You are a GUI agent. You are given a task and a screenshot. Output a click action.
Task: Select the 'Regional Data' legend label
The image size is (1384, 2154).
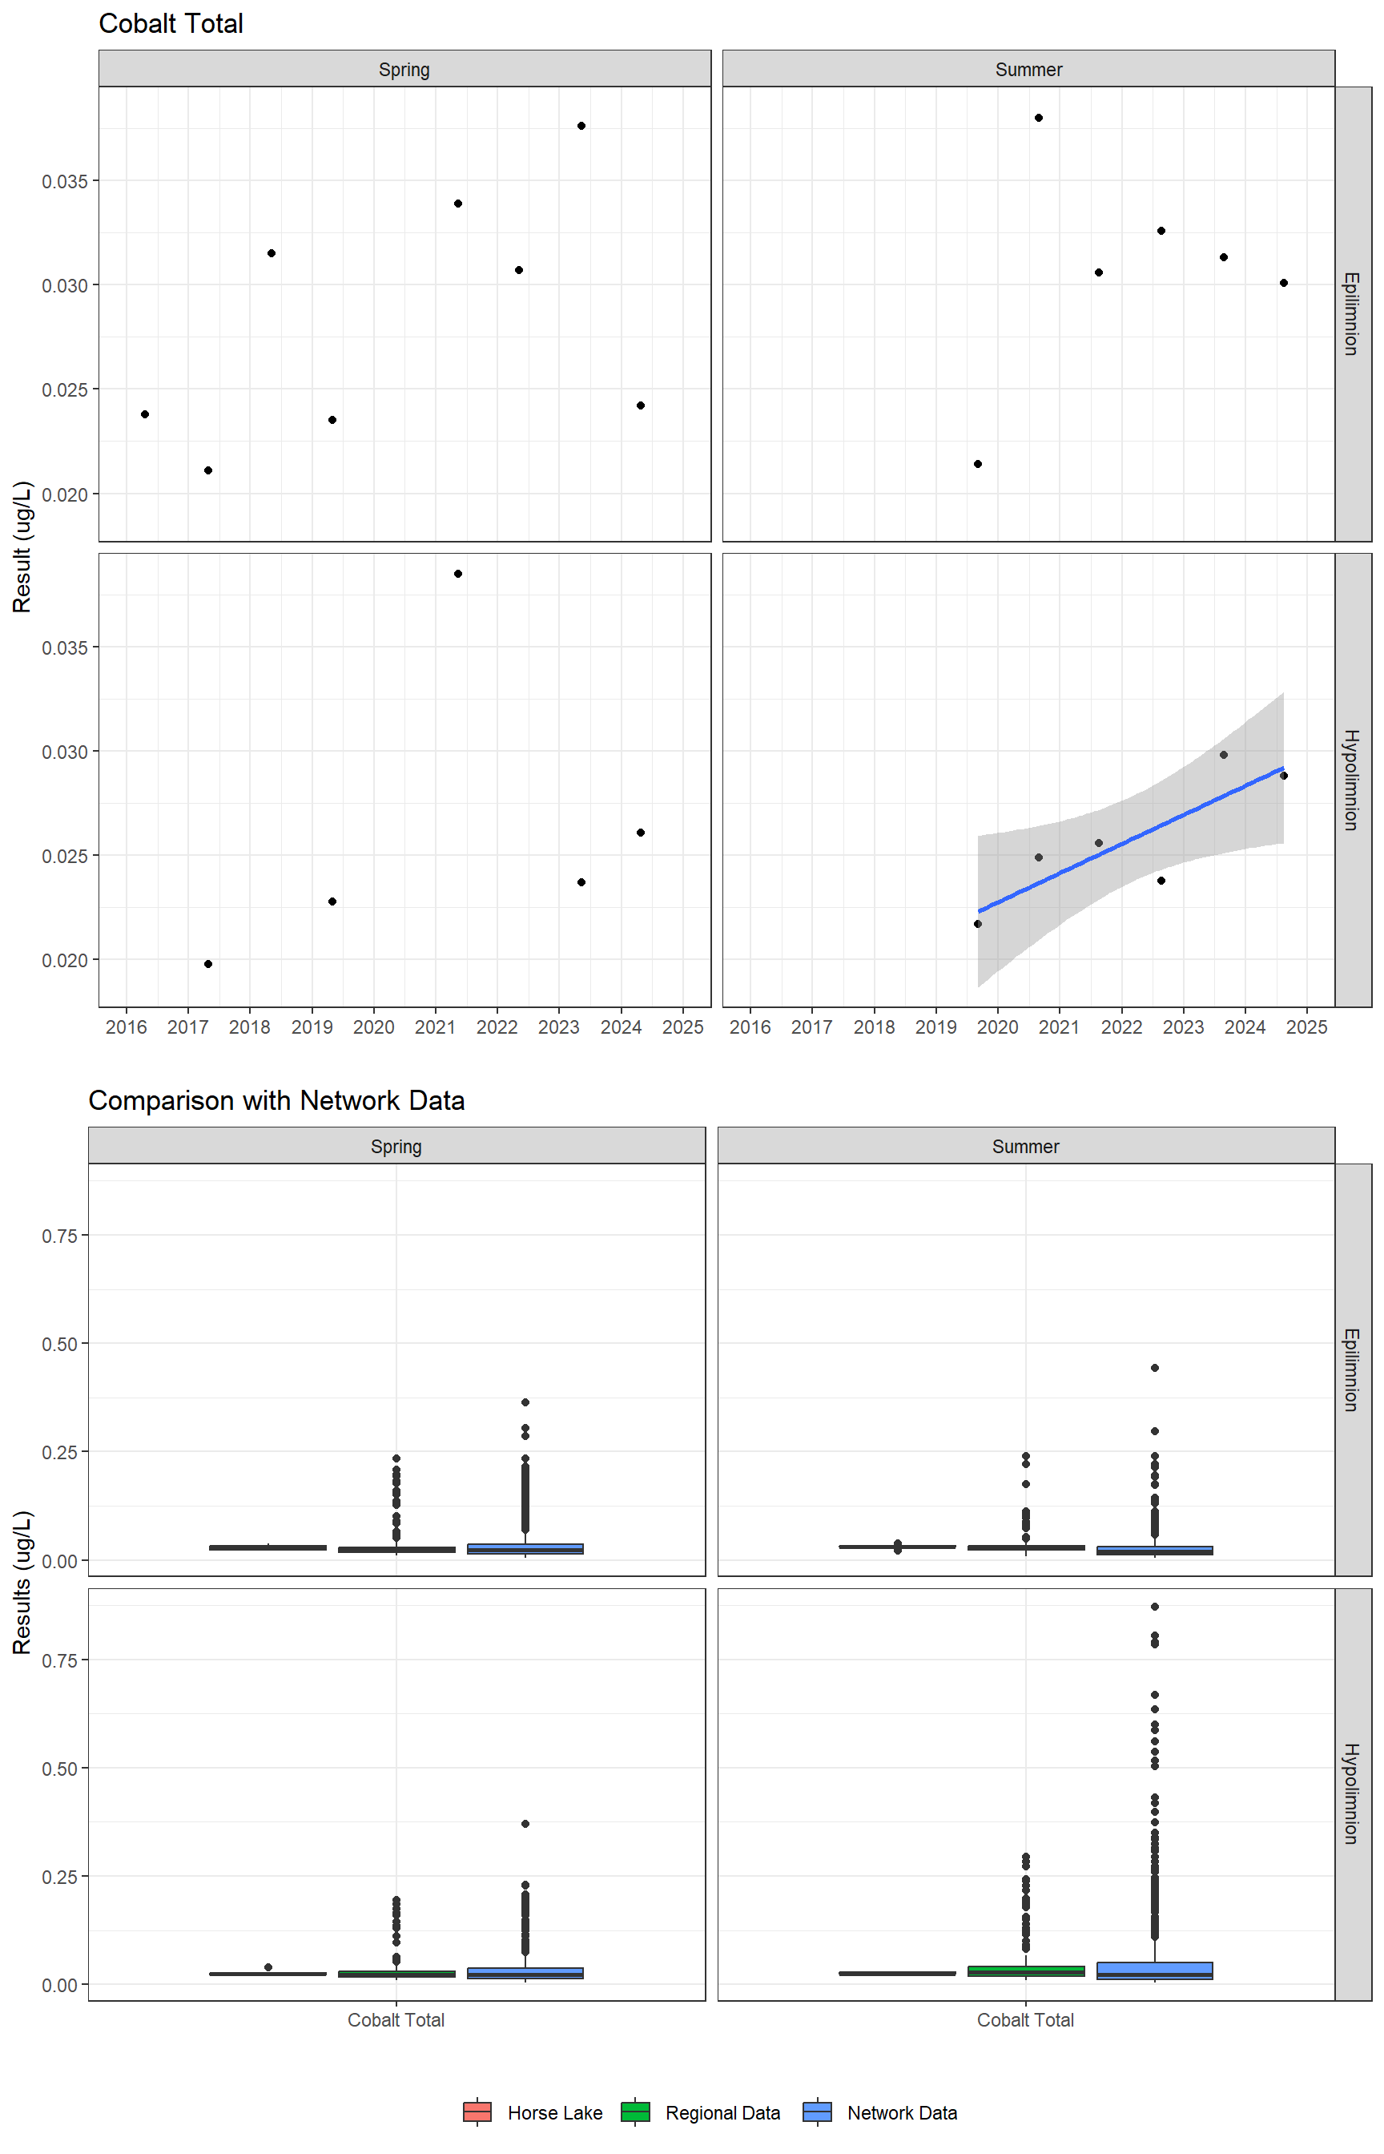[722, 2112]
